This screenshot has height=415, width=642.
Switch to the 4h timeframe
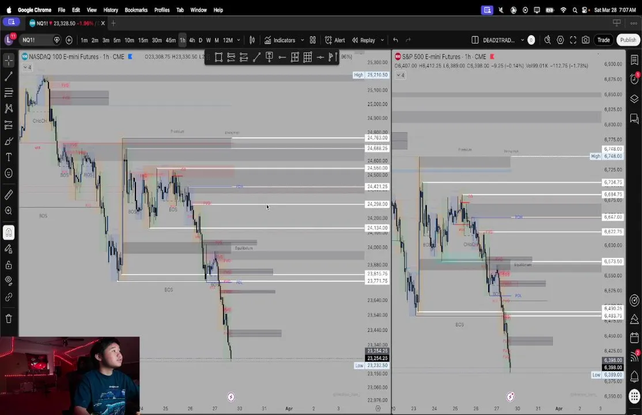click(x=192, y=40)
